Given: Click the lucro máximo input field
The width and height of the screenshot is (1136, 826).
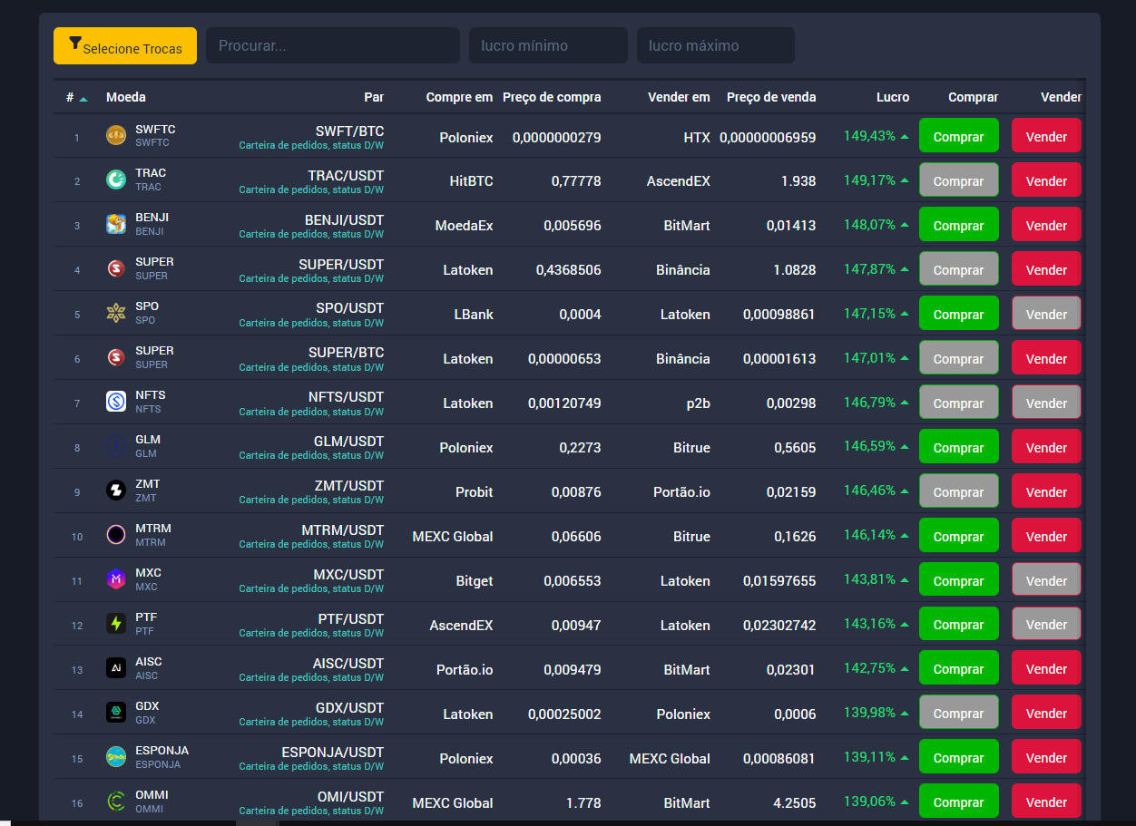Looking at the screenshot, I should (x=715, y=45).
